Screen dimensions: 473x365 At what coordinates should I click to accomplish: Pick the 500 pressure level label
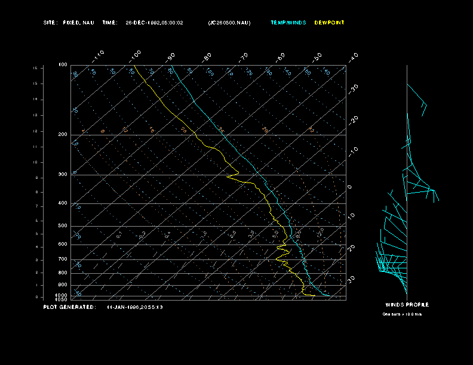pyautogui.click(x=63, y=226)
